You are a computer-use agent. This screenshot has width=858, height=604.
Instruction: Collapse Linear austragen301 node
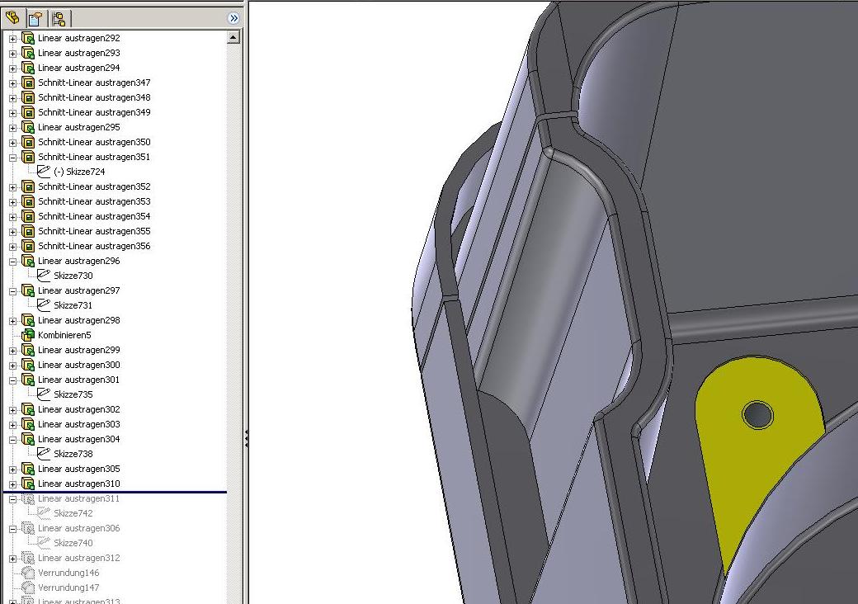[12, 380]
